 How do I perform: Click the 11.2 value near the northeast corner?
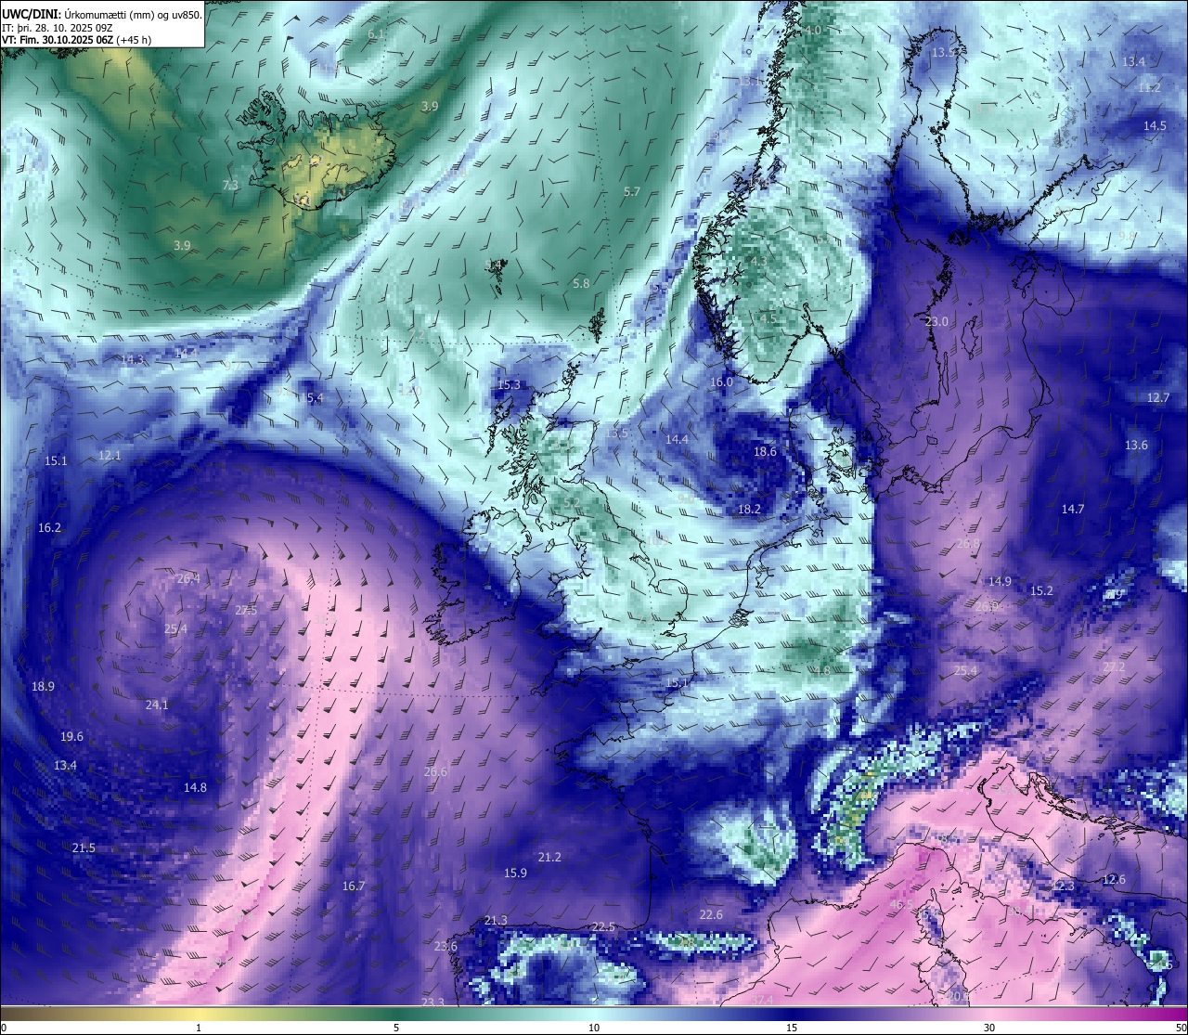(x=1149, y=87)
